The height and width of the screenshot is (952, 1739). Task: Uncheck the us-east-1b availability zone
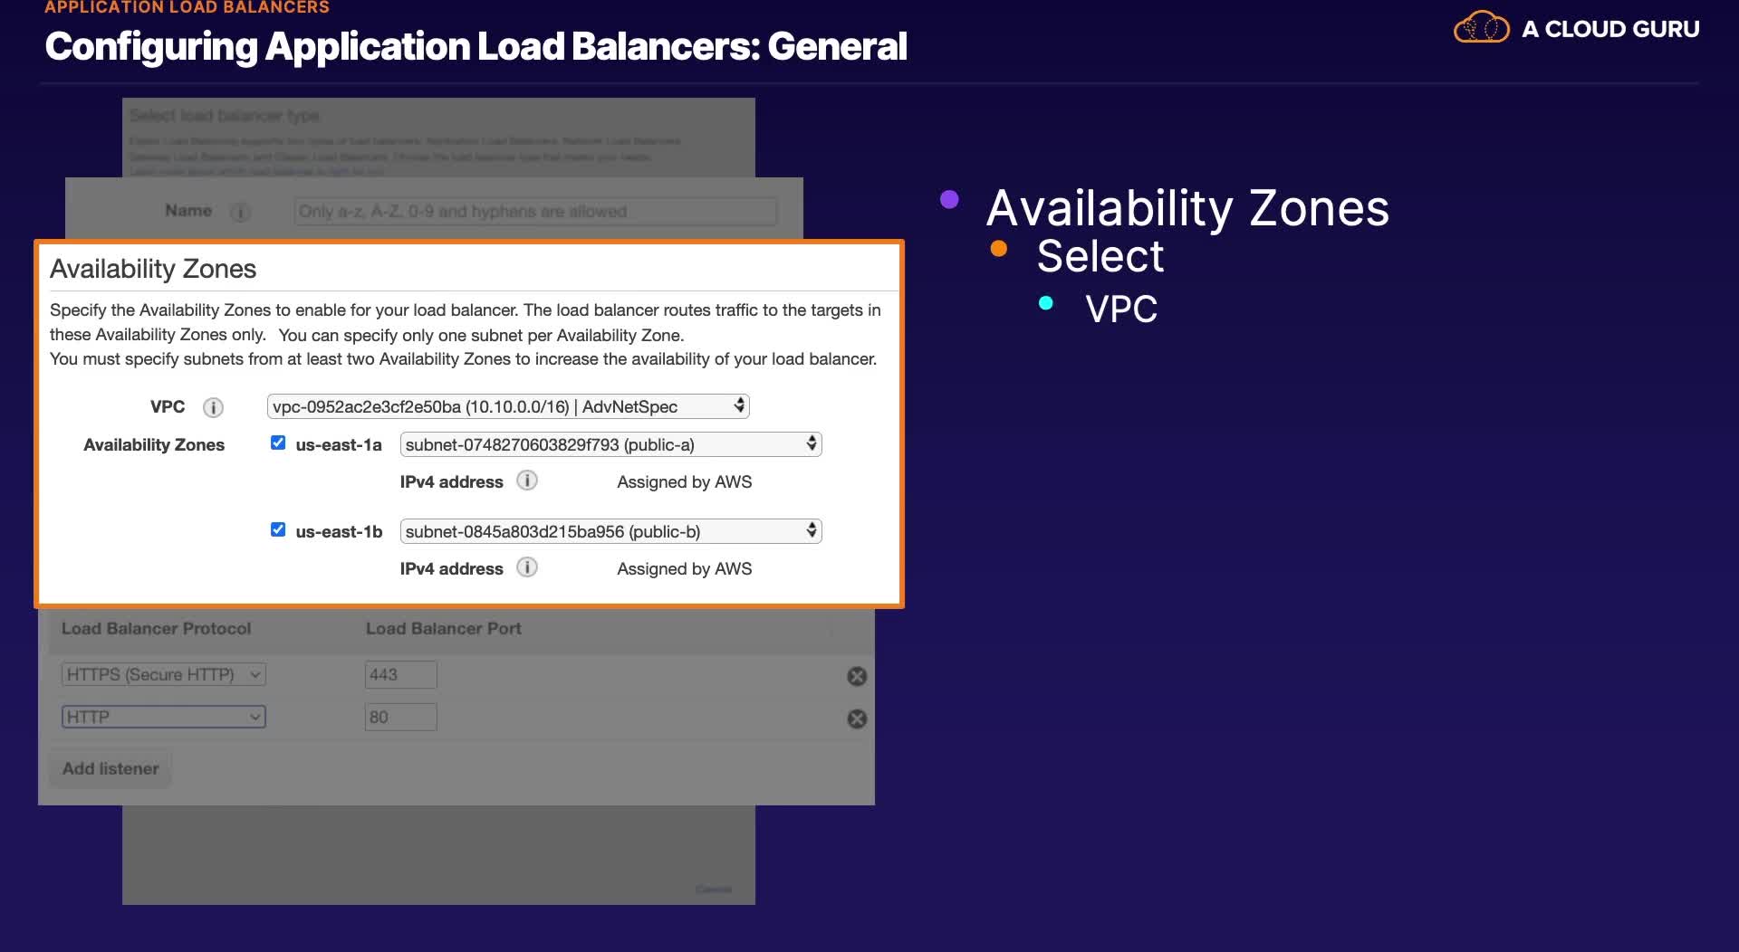pos(278,529)
